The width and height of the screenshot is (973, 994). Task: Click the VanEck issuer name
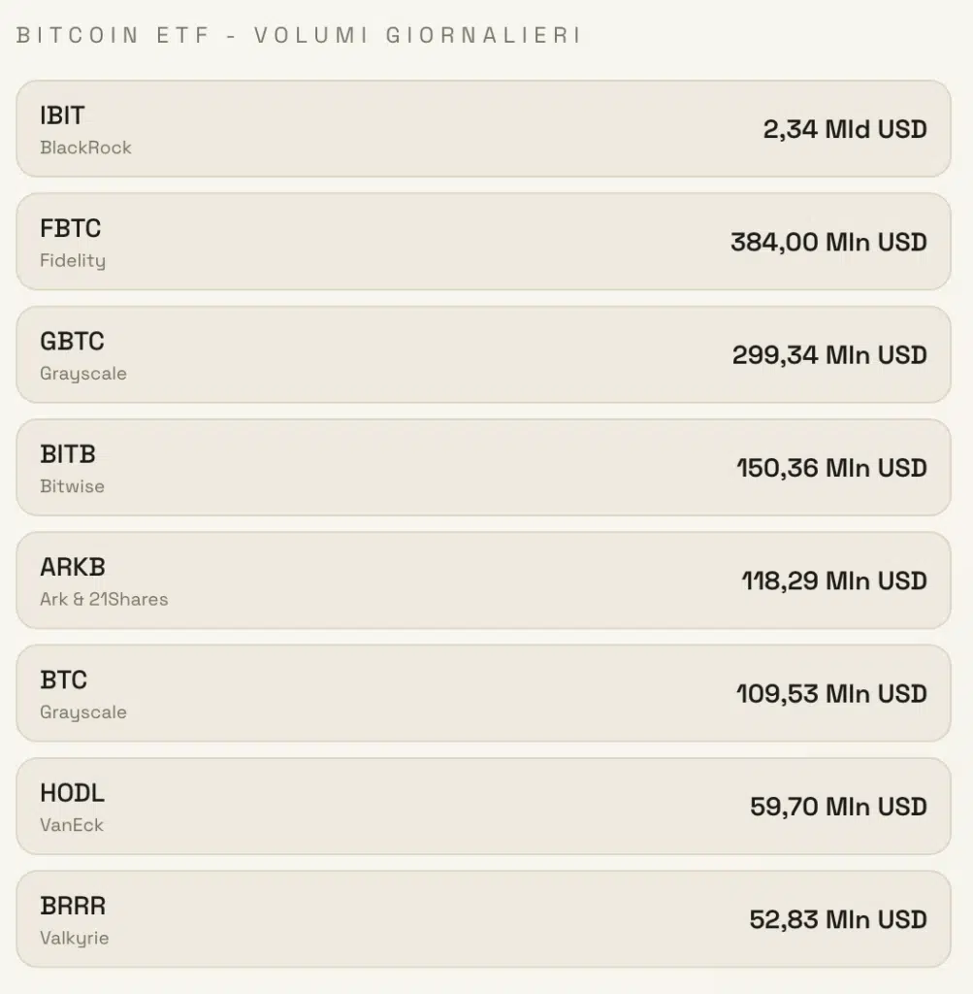point(72,825)
